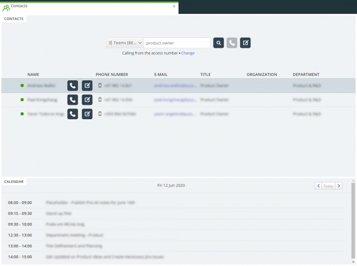Click the edit icon beside search bar

click(245, 43)
